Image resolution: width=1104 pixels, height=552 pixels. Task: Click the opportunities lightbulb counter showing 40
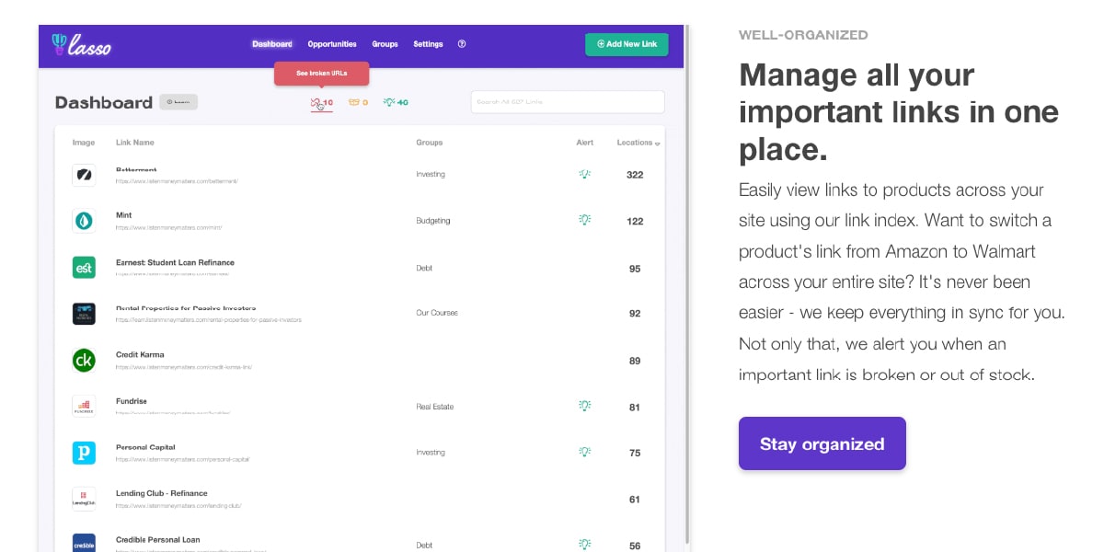pos(396,102)
